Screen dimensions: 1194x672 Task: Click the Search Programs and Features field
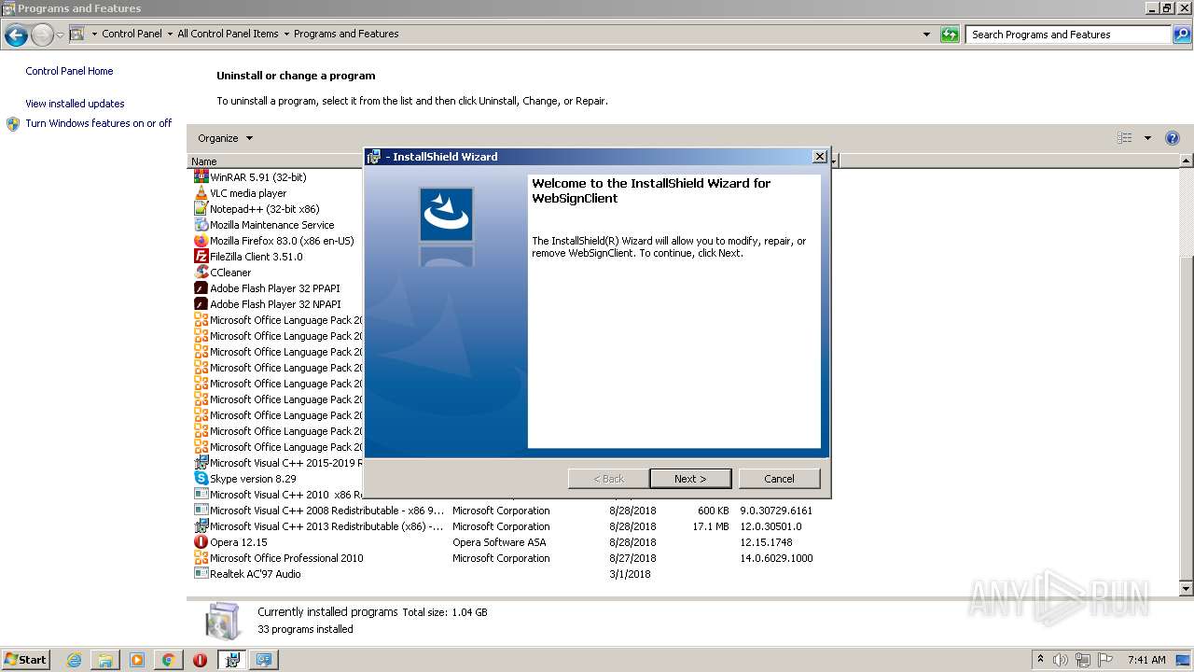1069,35
